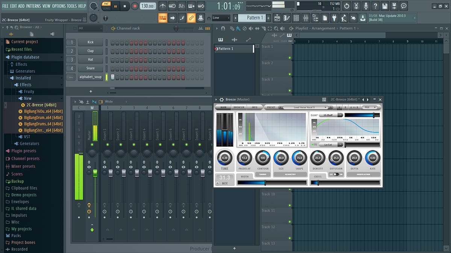This screenshot has height=253, width=451.
Task: Open the FILE menu
Action: point(5,6)
